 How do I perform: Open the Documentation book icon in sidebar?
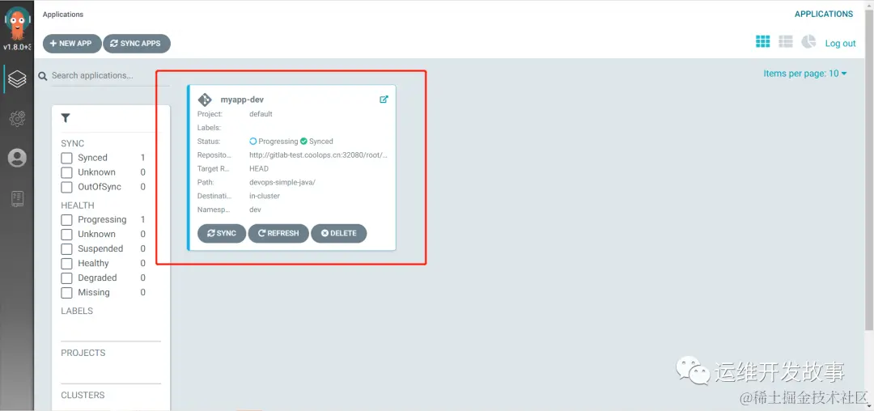pos(17,198)
